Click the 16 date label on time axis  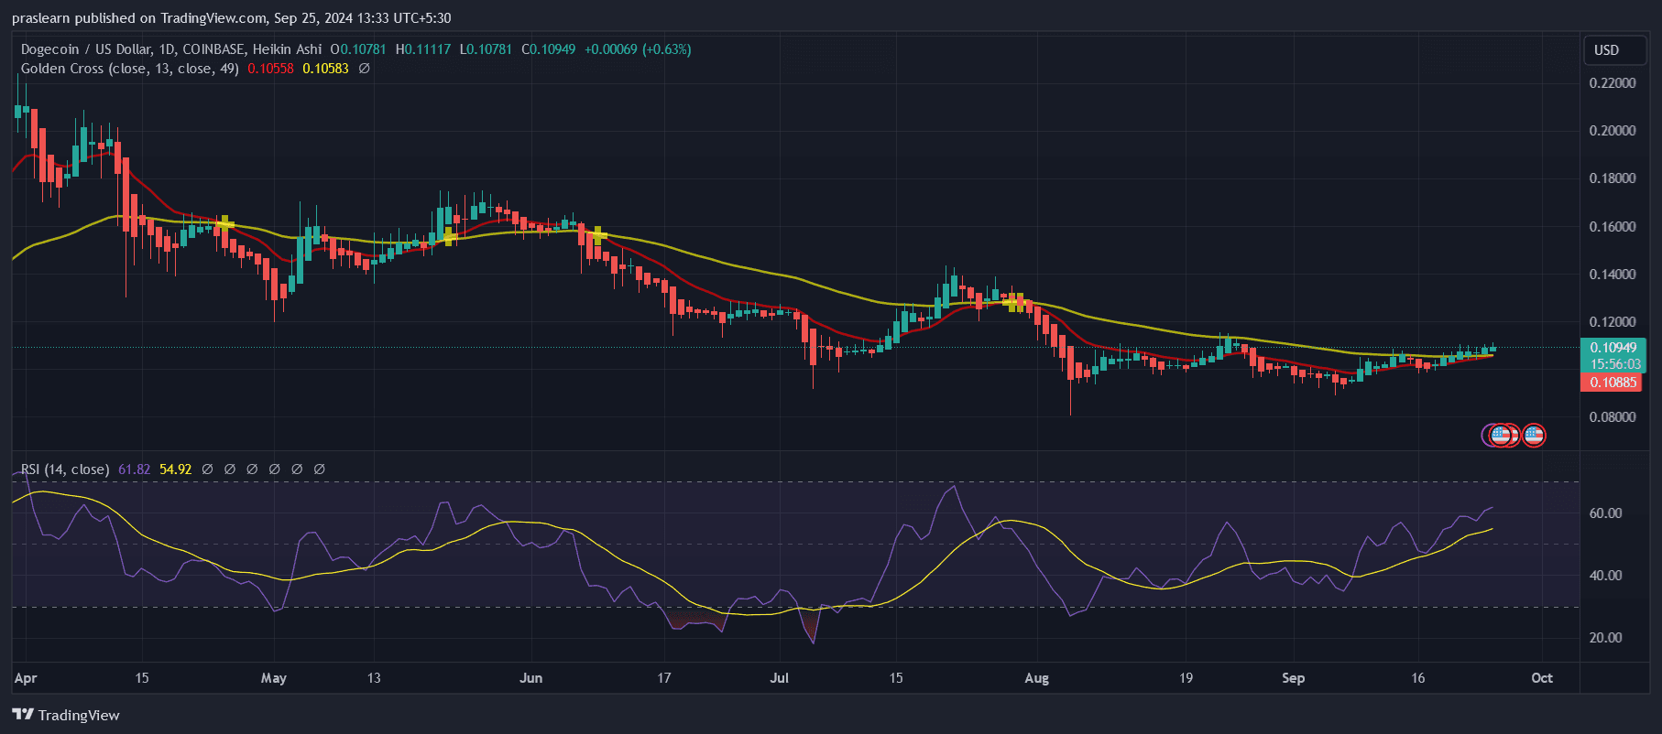1418,678
